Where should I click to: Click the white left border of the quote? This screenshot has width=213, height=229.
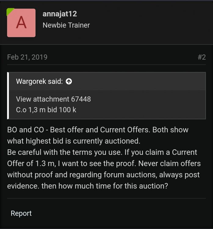pyautogui.click(x=9, y=96)
